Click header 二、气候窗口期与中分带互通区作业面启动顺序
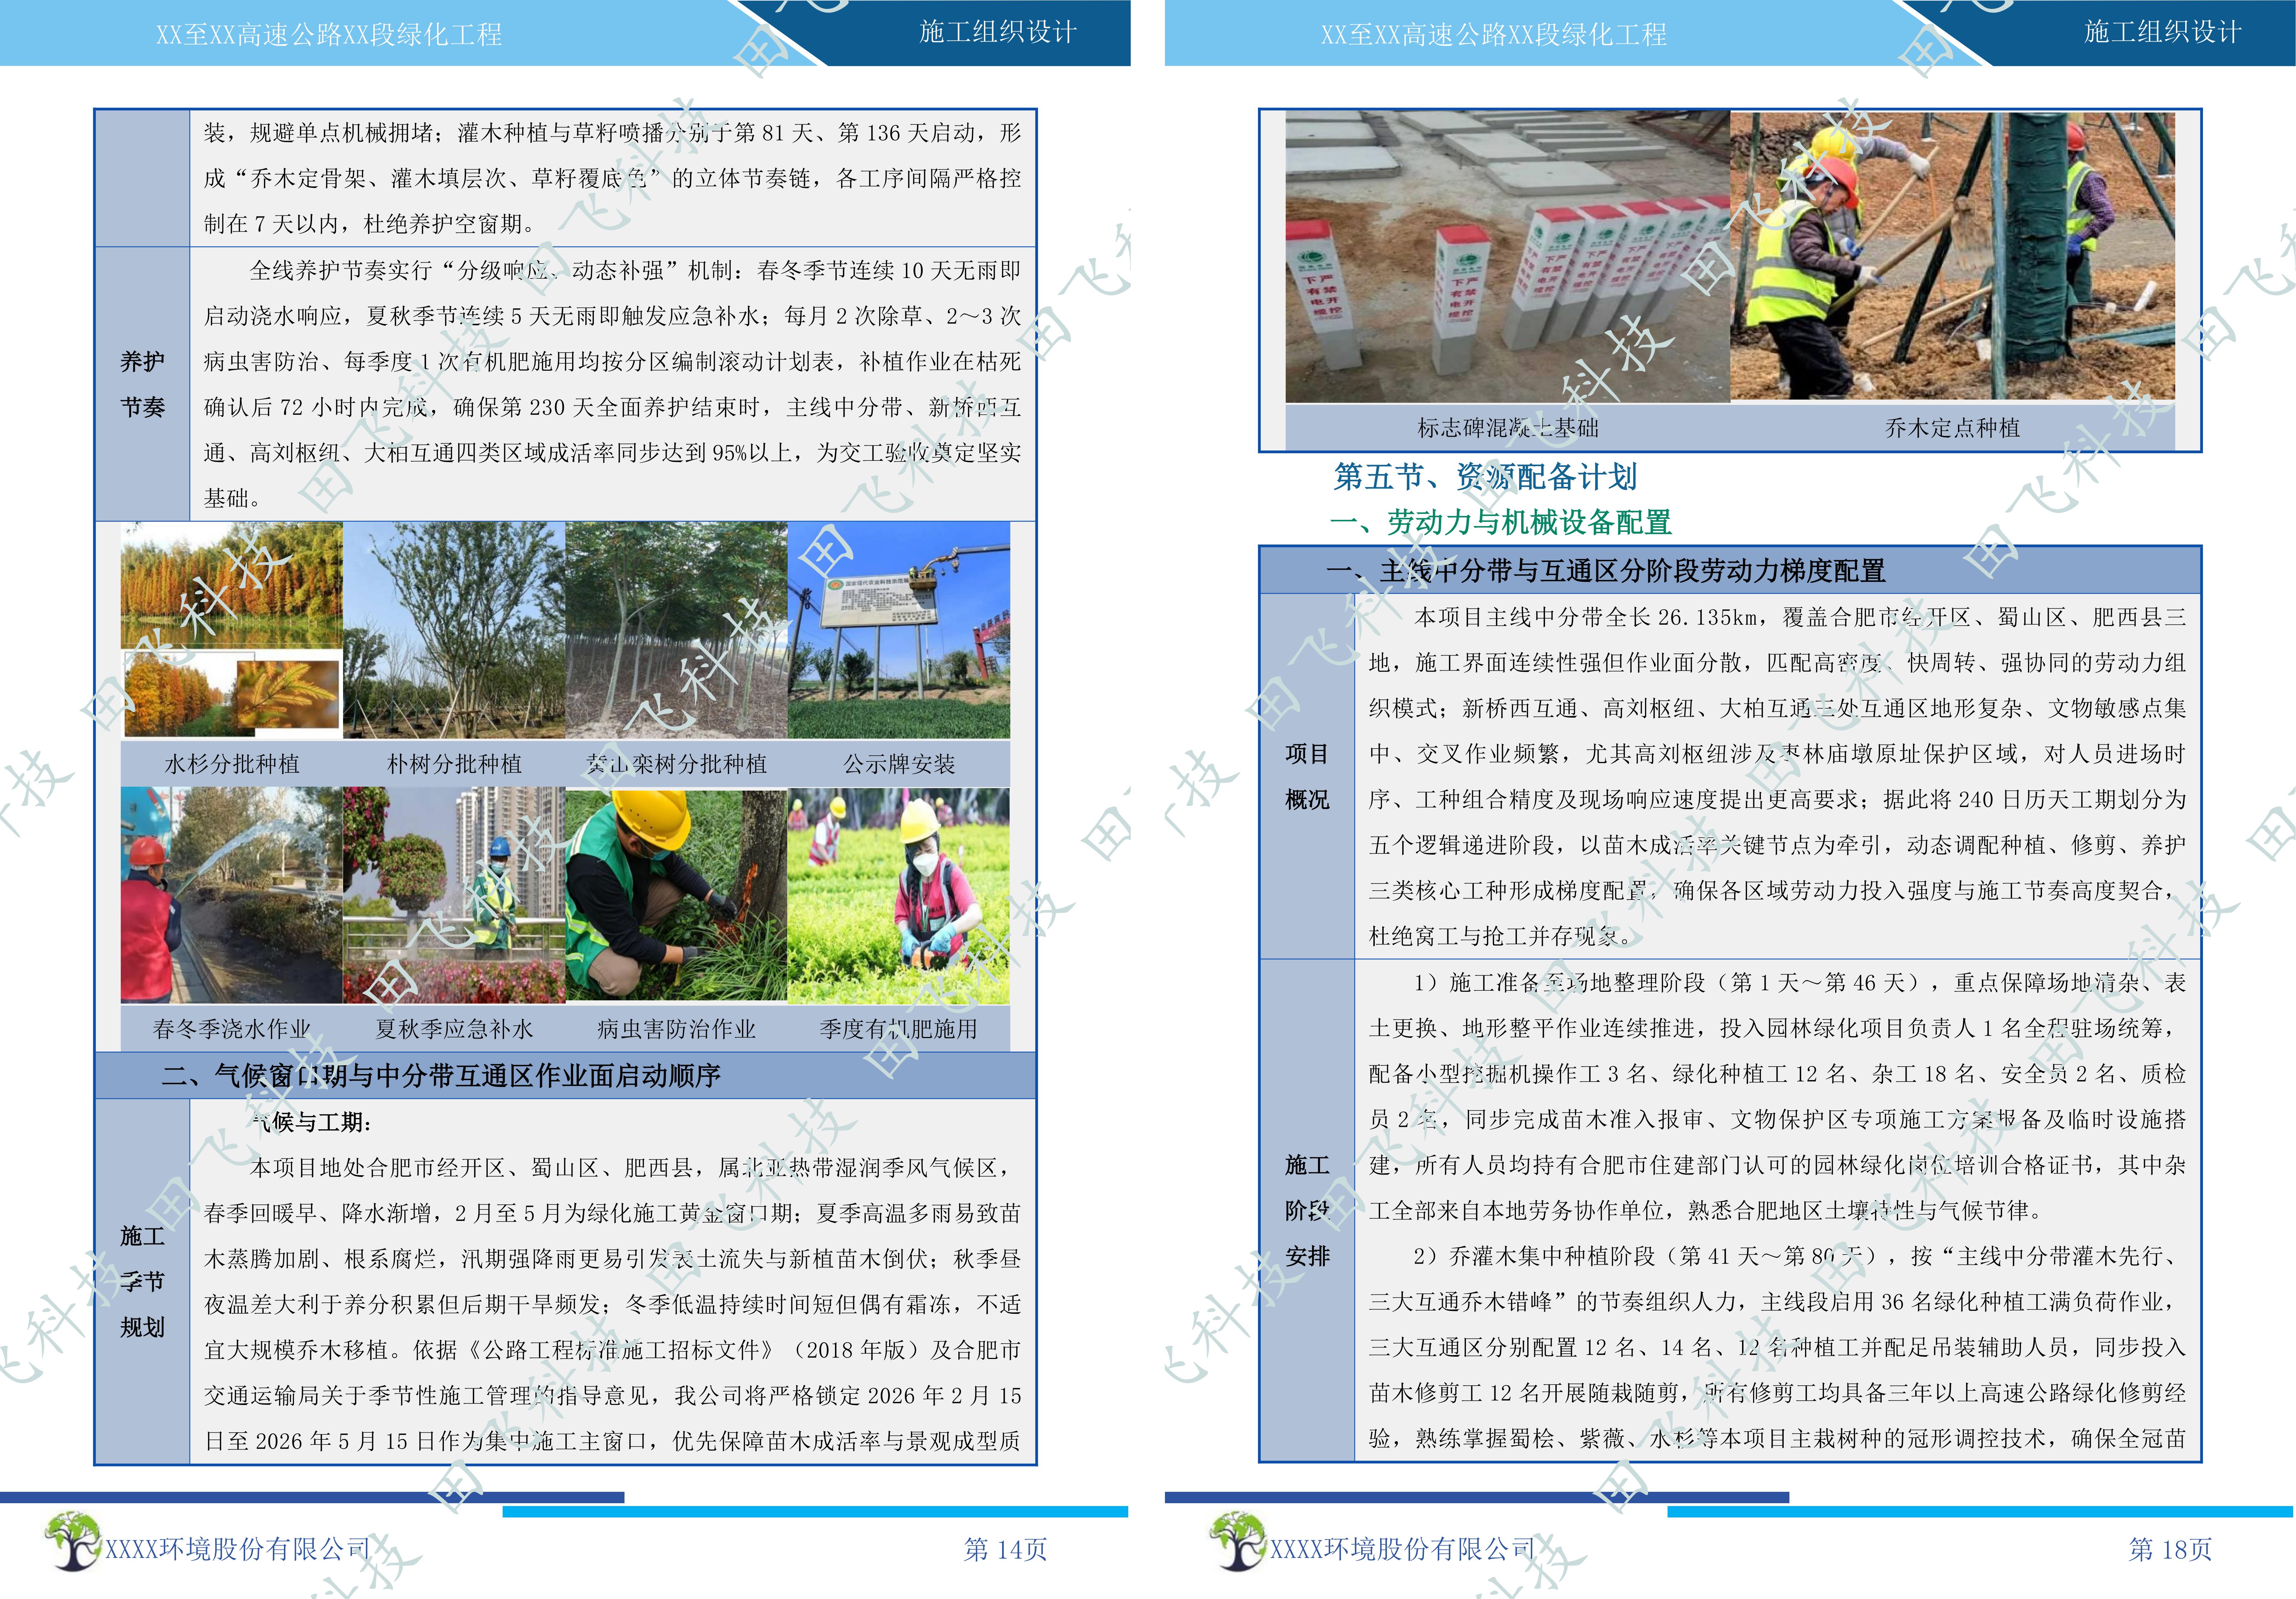The height and width of the screenshot is (1599, 2296). pos(441,1075)
